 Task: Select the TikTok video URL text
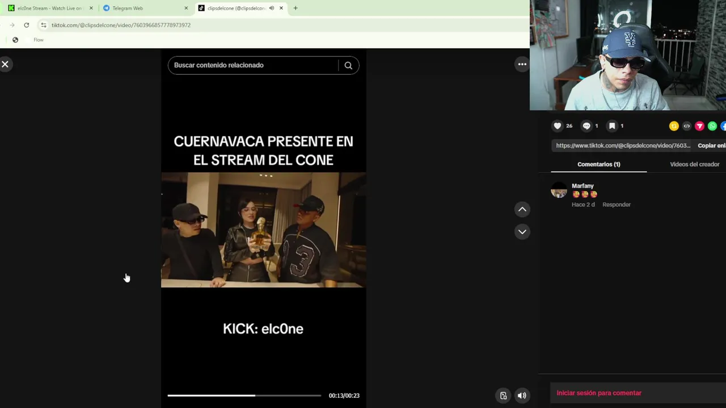point(623,146)
